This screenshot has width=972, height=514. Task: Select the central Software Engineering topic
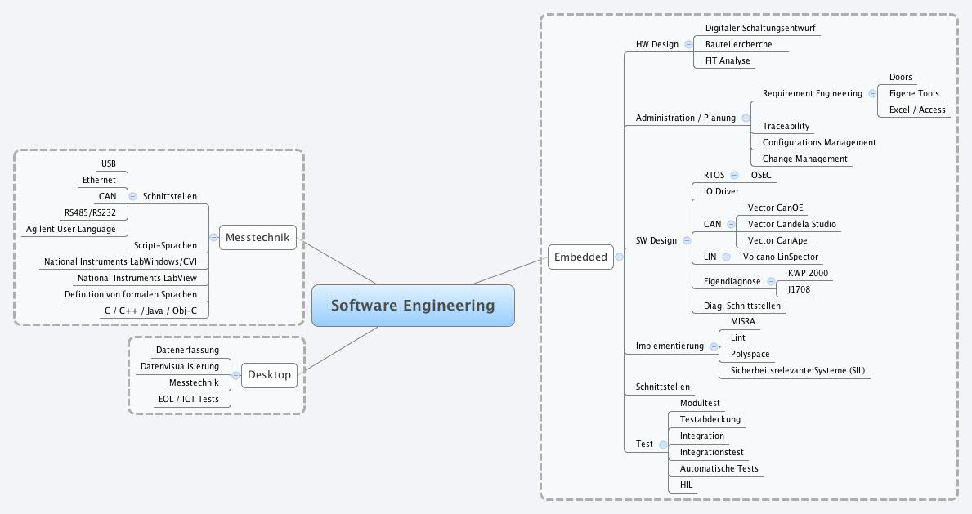413,306
